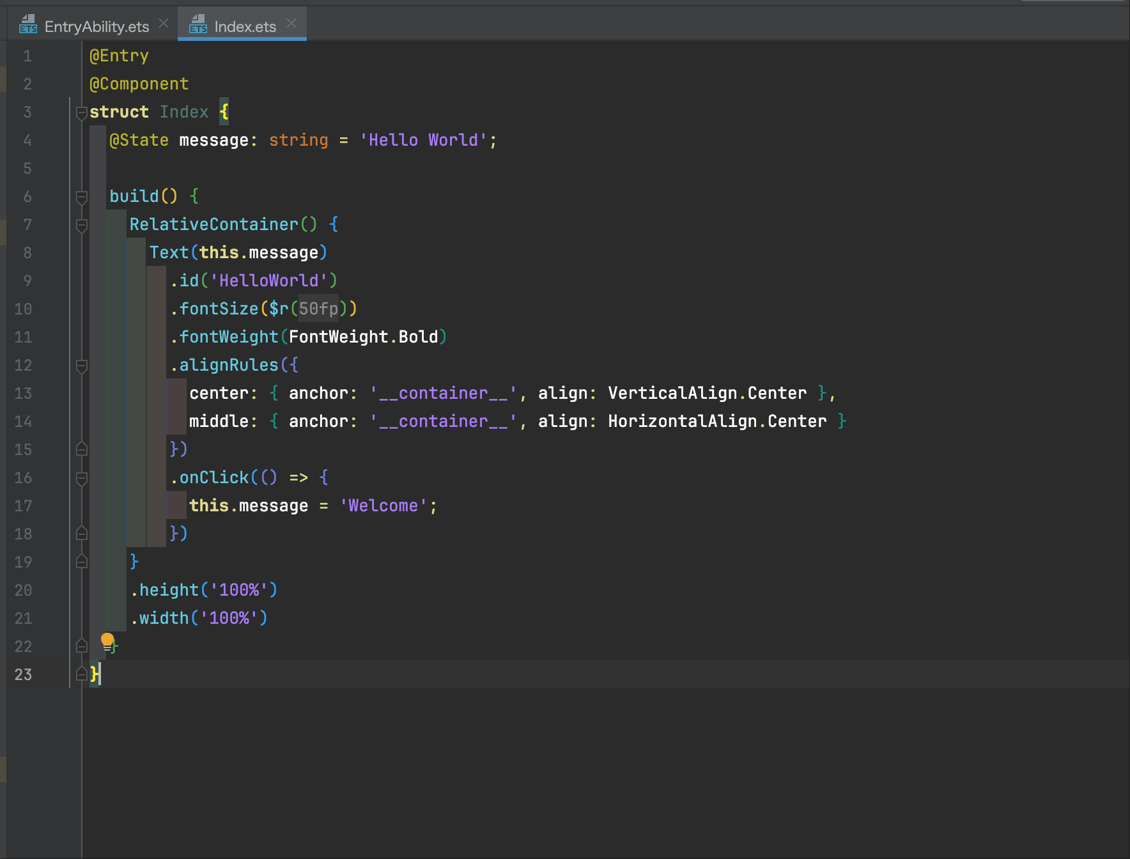The height and width of the screenshot is (859, 1130).
Task: Click the fold end marker on line 22
Action: point(82,646)
